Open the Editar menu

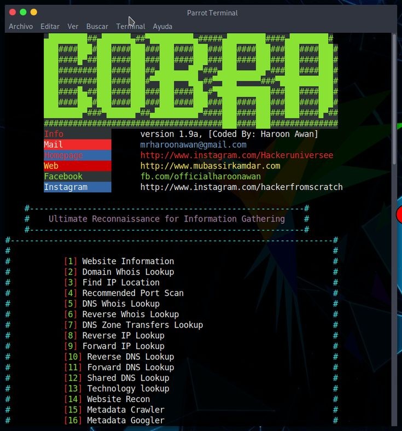click(x=50, y=26)
